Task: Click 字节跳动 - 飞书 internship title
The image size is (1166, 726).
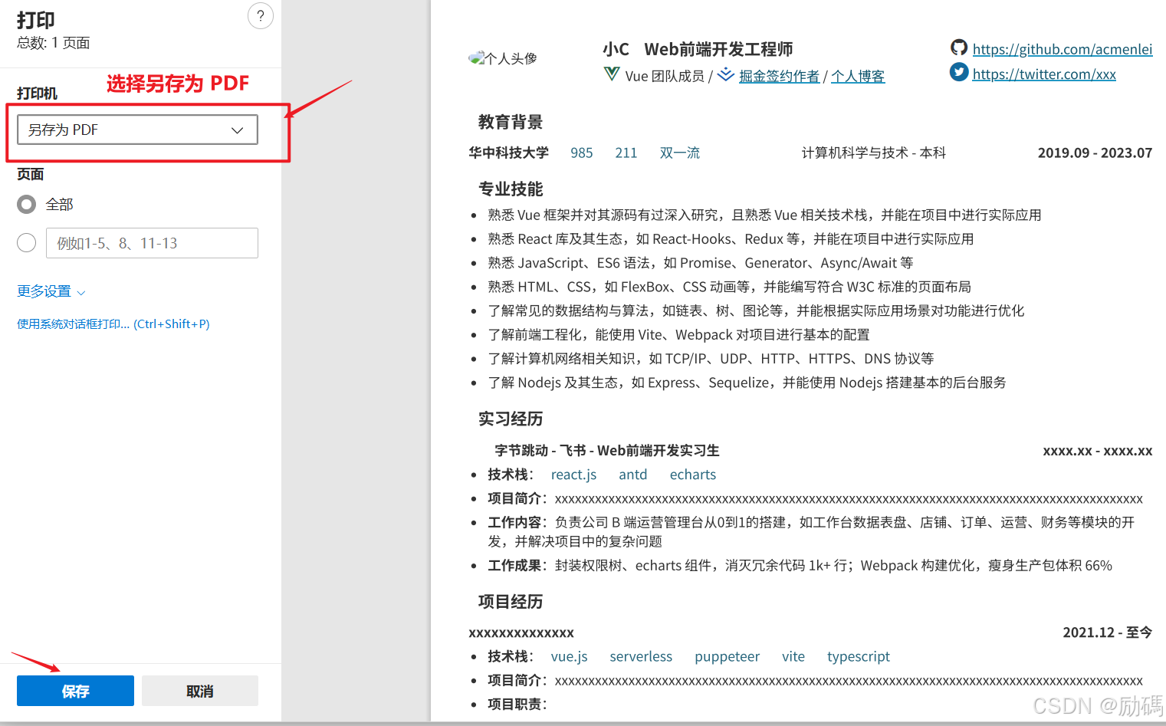Action: pos(607,450)
